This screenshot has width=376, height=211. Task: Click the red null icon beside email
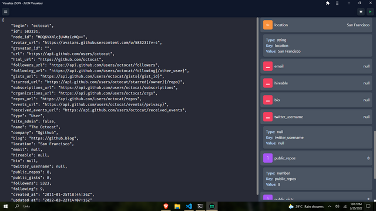pos(268,66)
